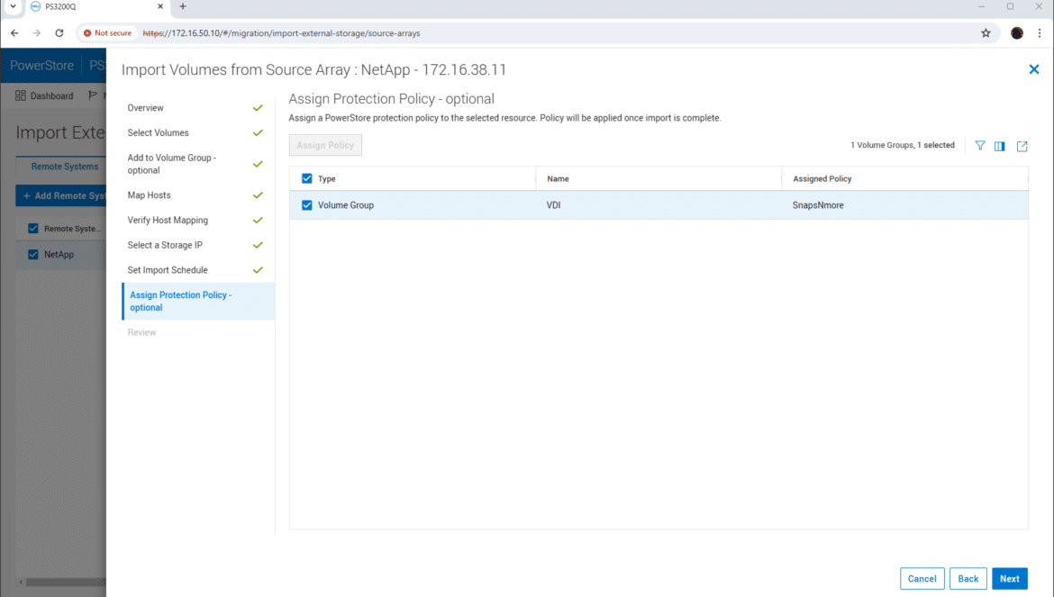This screenshot has width=1054, height=597.
Task: Toggle the NetApp remote system checkbox
Action: pyautogui.click(x=33, y=255)
